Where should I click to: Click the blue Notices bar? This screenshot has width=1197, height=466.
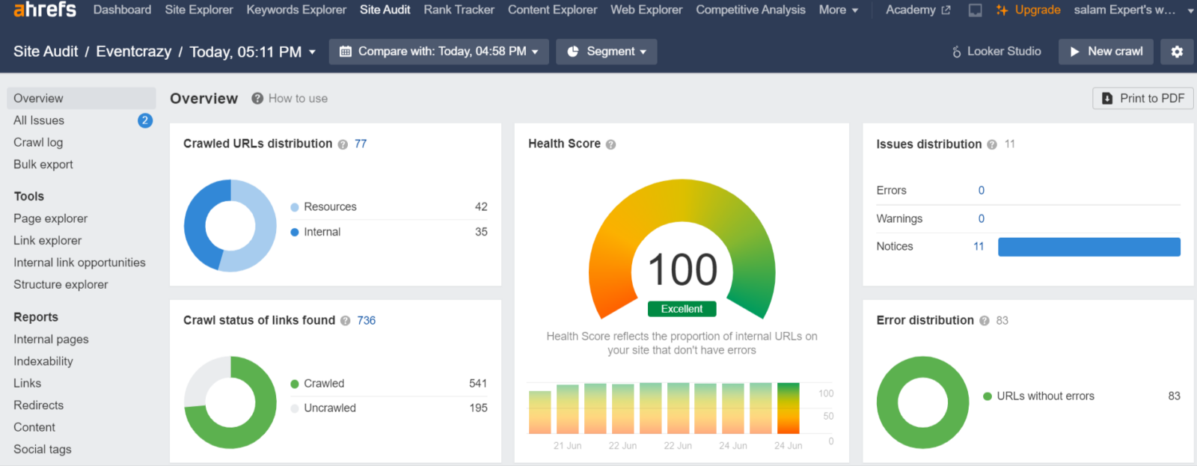click(x=1089, y=247)
